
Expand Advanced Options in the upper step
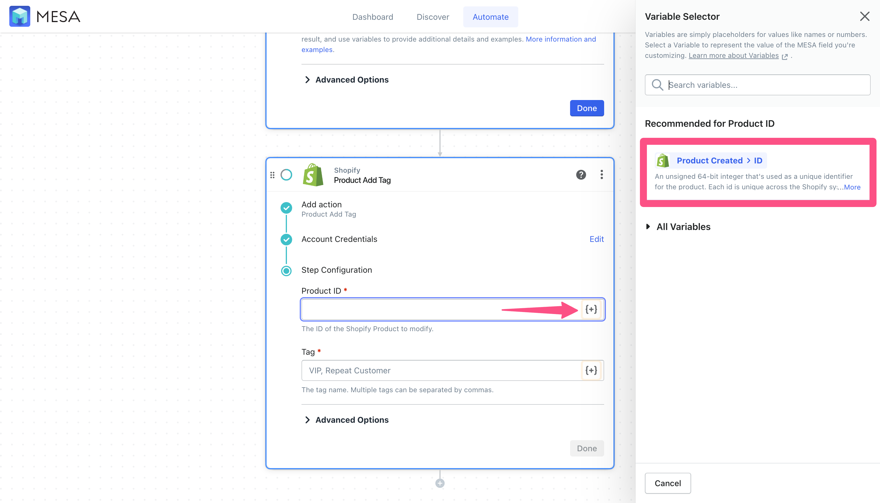click(347, 80)
